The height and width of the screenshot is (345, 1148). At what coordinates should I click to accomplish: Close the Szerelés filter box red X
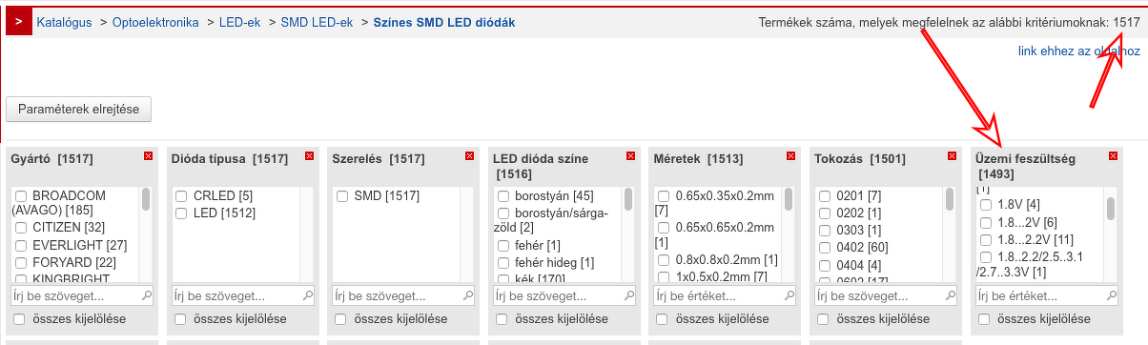coord(469,155)
